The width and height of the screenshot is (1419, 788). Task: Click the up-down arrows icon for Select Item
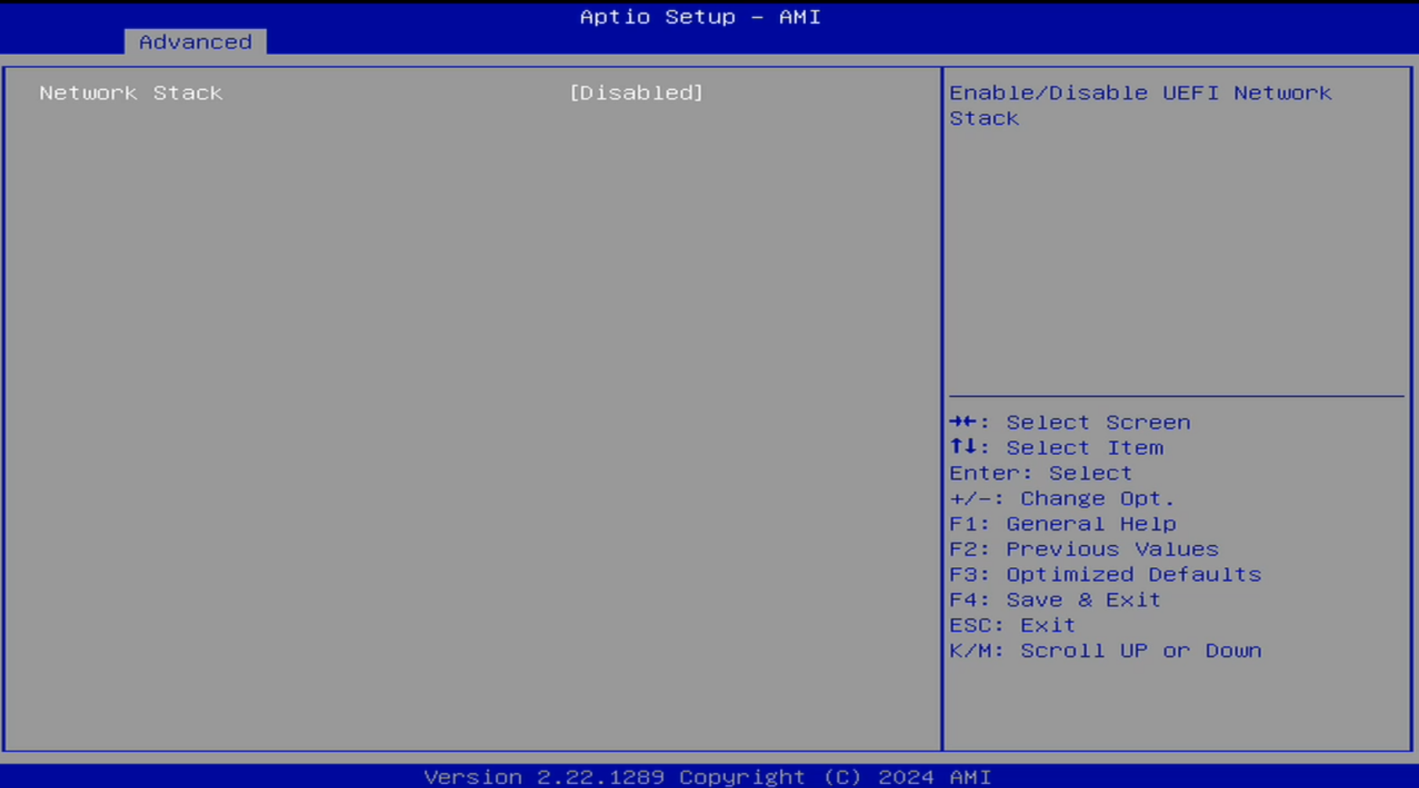point(963,447)
